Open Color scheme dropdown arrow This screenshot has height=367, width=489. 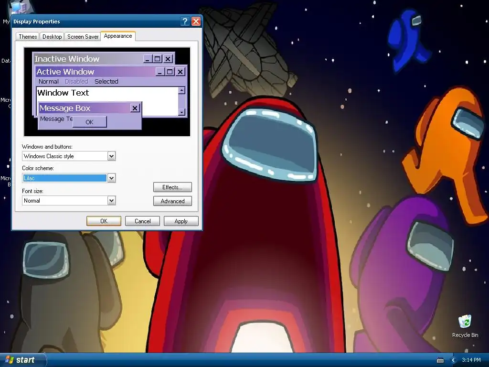[111, 178]
